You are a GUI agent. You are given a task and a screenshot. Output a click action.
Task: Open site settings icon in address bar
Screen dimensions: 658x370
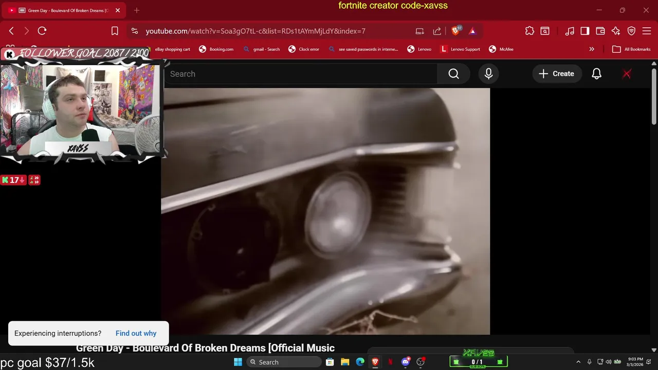click(135, 31)
